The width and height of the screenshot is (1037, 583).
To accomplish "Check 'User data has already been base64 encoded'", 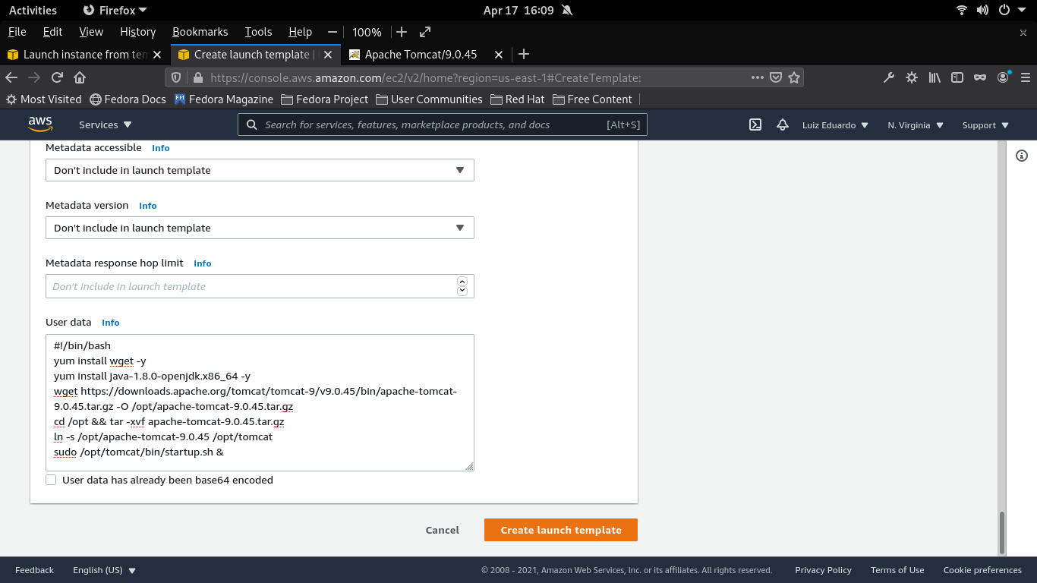I will pyautogui.click(x=51, y=480).
